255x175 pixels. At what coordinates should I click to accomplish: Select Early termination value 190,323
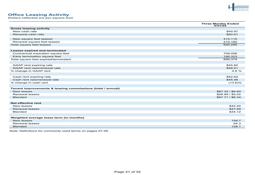click(230, 56)
